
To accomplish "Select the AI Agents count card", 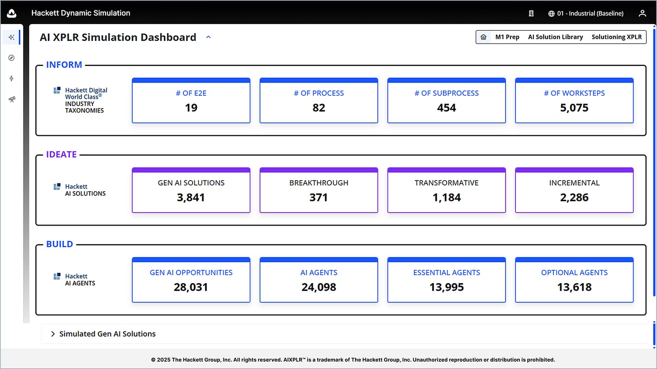I will pos(319,280).
